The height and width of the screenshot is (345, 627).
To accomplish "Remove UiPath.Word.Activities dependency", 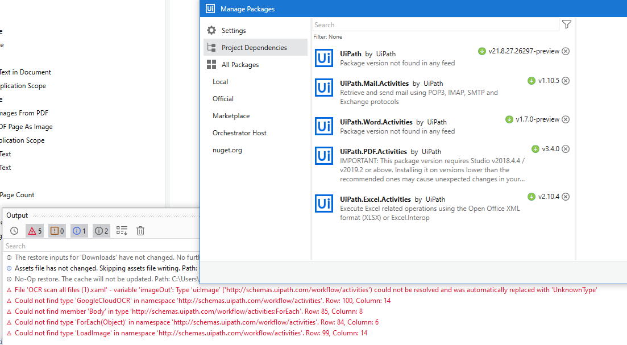I will pos(566,119).
